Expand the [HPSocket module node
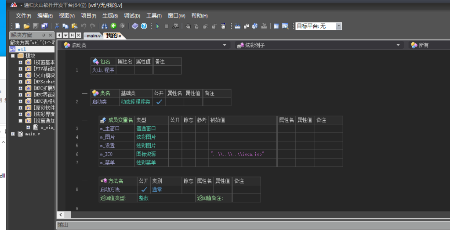Viewport: 450px width, 230px height. pos(20,82)
